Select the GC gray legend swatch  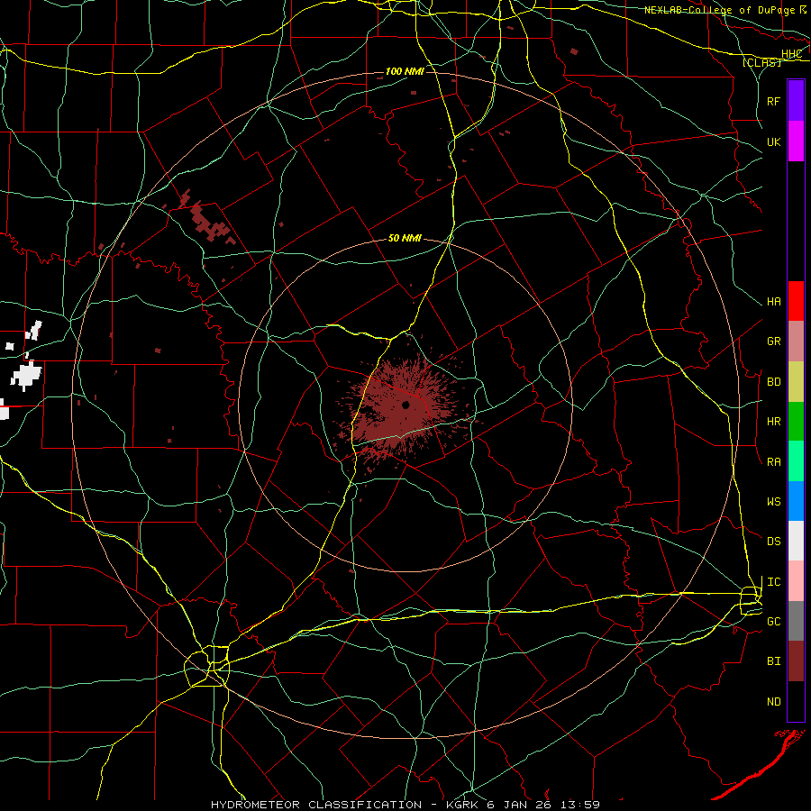pyautogui.click(x=796, y=621)
